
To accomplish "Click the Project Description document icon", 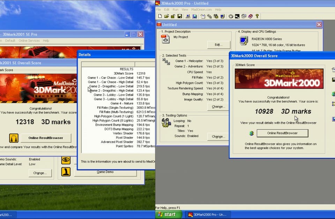I will (x=165, y=39).
